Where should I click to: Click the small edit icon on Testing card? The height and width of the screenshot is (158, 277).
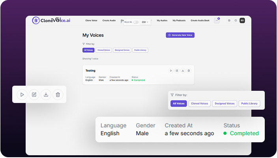177,71
